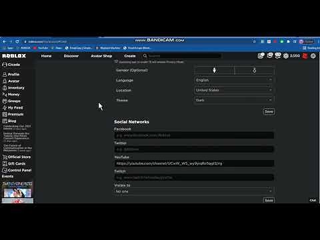Click the YouTube URL input field
The image size is (320, 240).
194,163
